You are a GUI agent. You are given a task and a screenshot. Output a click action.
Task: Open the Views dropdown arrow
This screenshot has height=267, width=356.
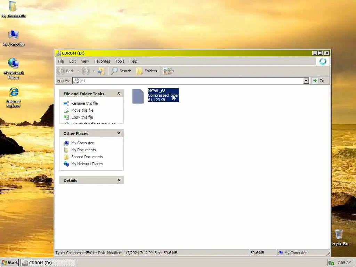click(x=173, y=71)
